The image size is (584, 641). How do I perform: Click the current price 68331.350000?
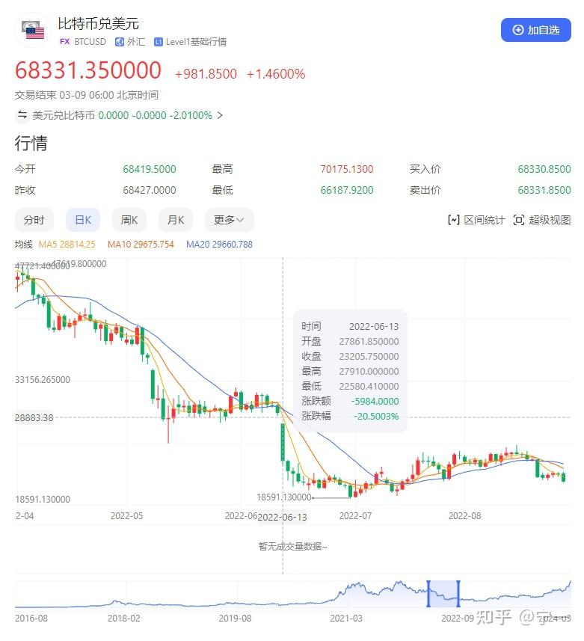pyautogui.click(x=88, y=70)
